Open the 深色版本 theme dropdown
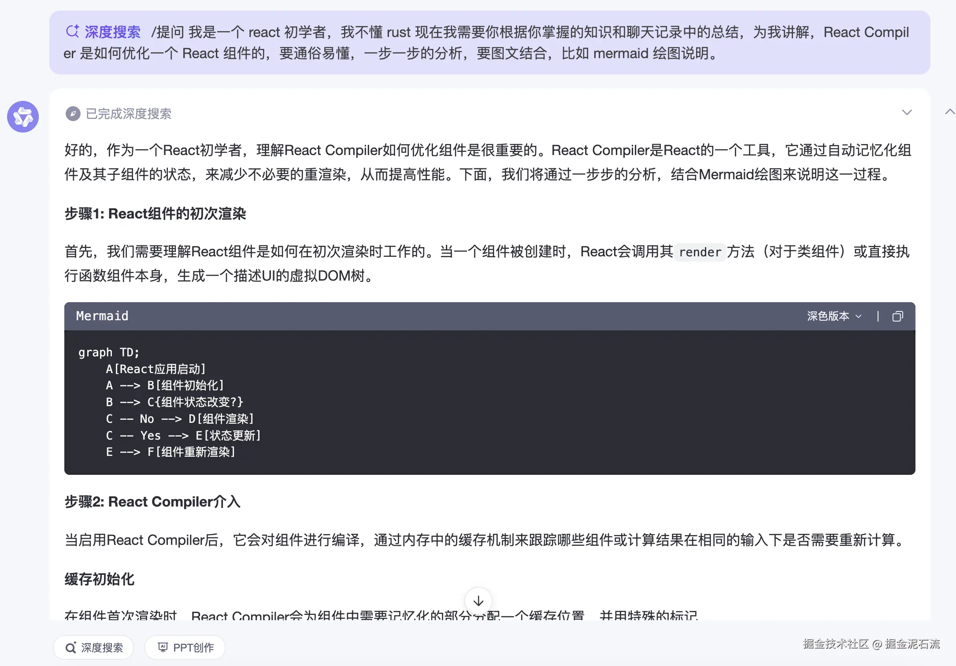This screenshot has width=956, height=666. [834, 316]
